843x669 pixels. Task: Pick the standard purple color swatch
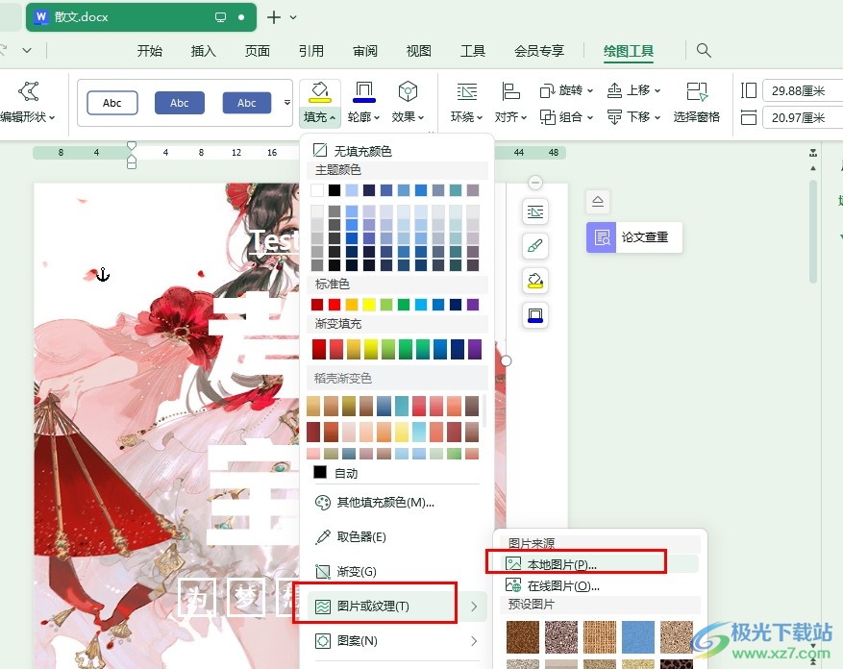click(x=473, y=305)
